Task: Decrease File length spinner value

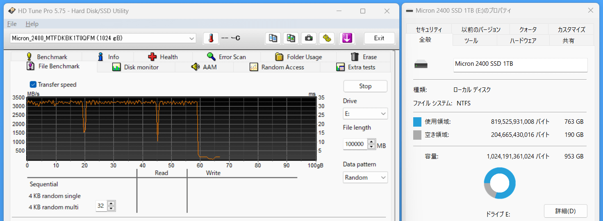Action: [x=371, y=147]
